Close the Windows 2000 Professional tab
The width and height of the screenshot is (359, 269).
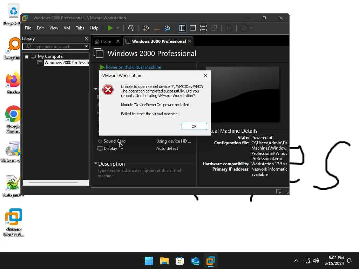(190, 41)
